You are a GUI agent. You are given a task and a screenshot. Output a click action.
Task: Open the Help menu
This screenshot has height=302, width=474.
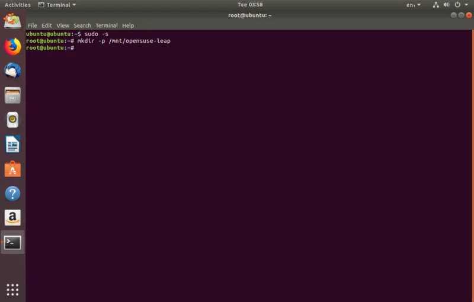click(x=128, y=25)
